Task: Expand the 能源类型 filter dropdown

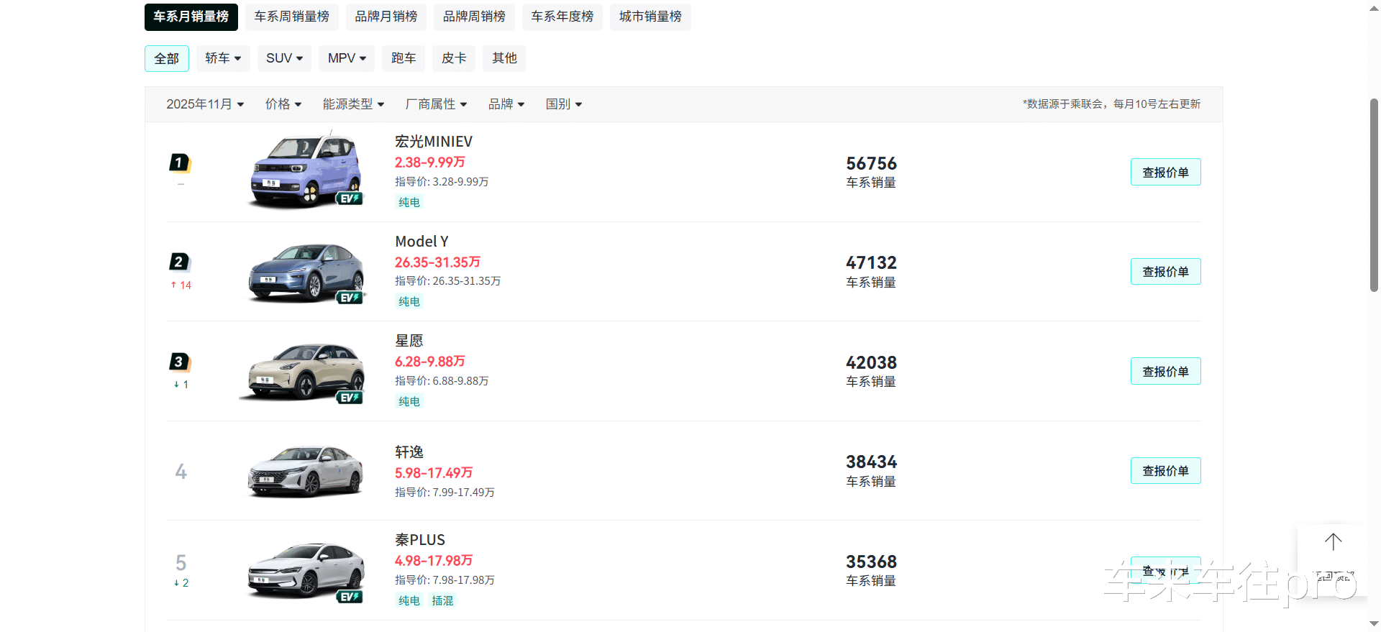Action: click(353, 104)
